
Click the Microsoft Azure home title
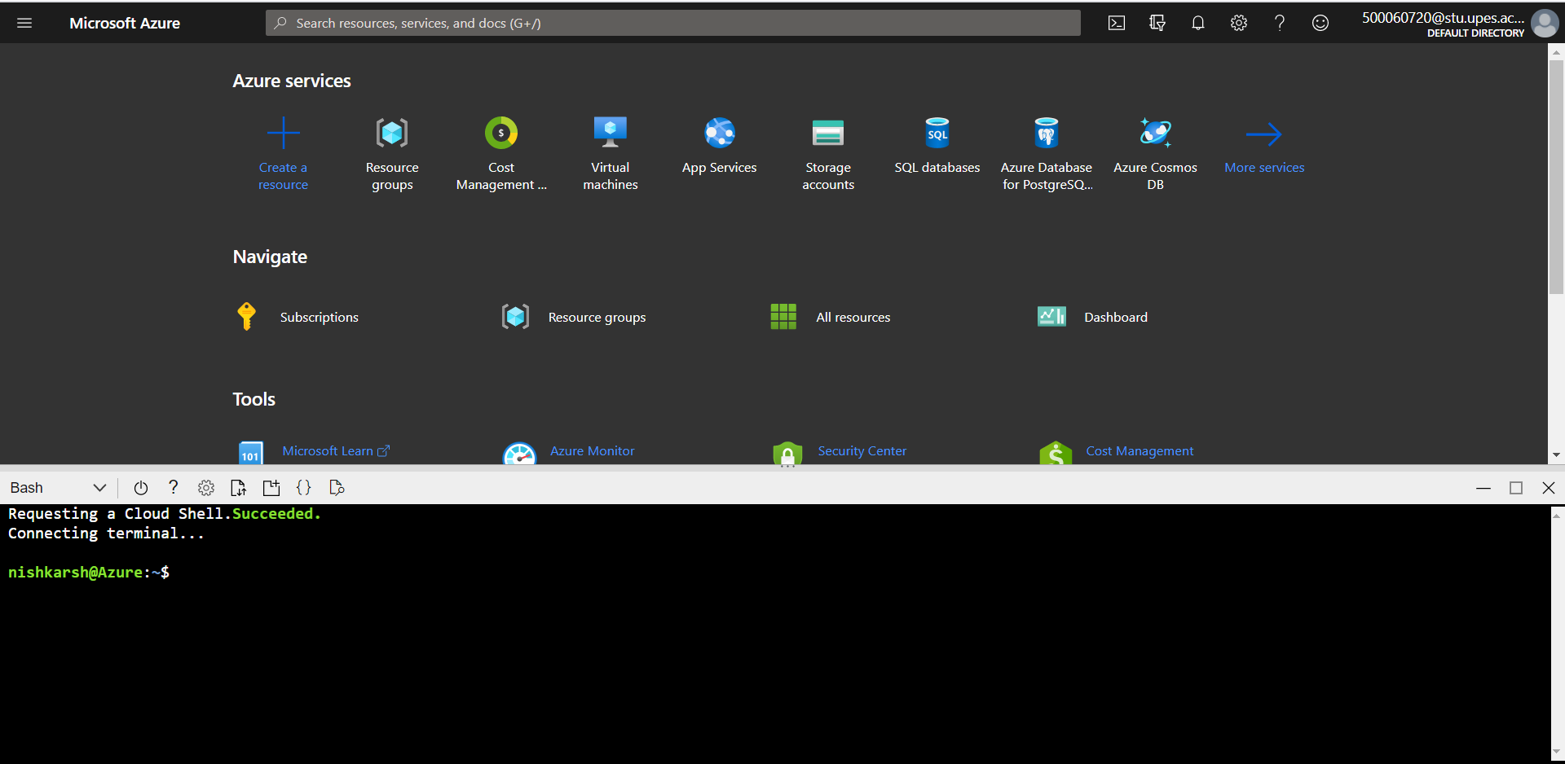click(125, 23)
